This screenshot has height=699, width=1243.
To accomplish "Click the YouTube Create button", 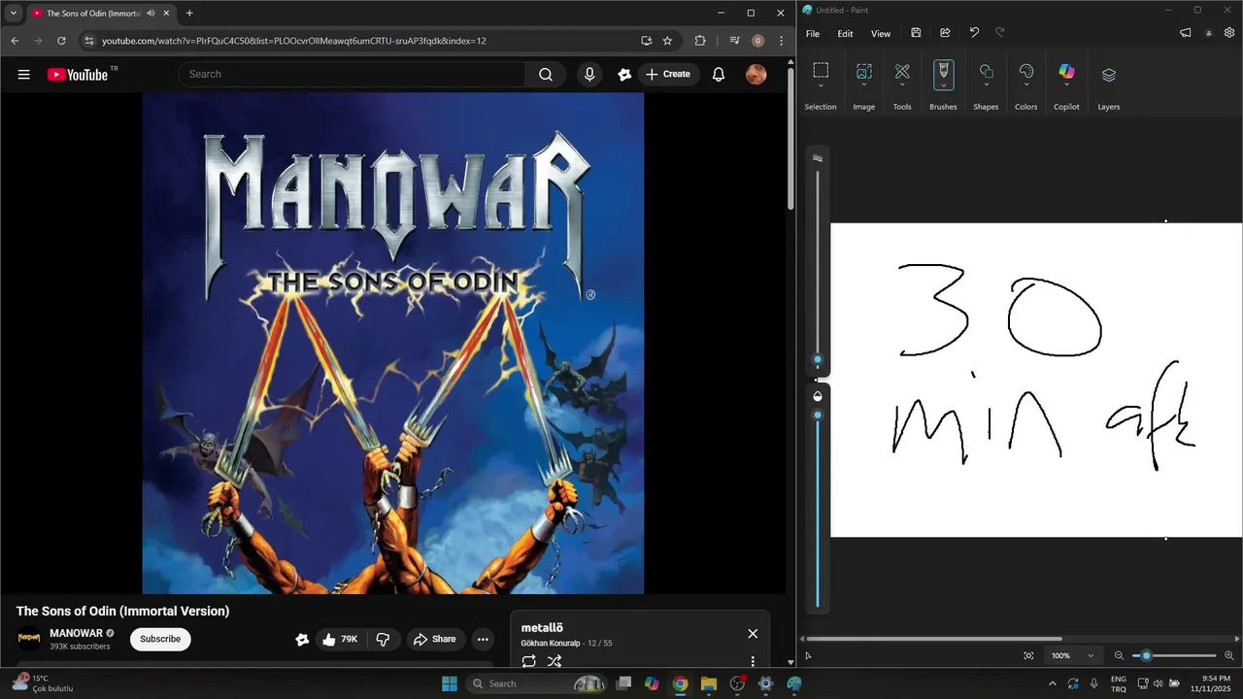I will coord(668,74).
